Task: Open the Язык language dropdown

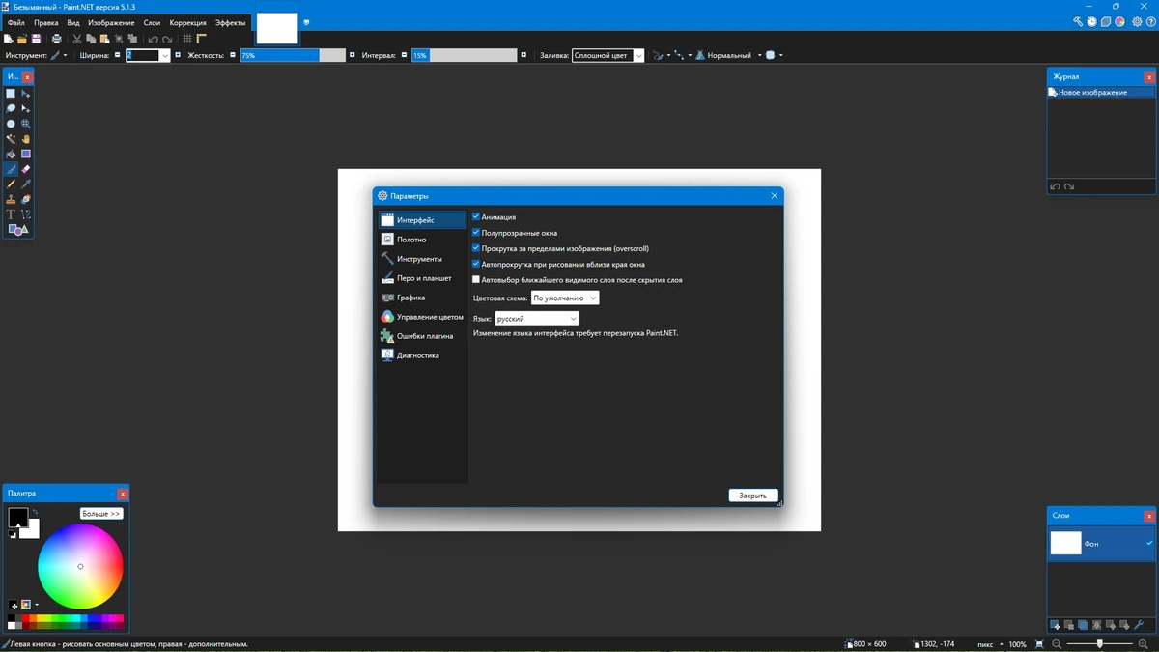Action: tap(537, 318)
